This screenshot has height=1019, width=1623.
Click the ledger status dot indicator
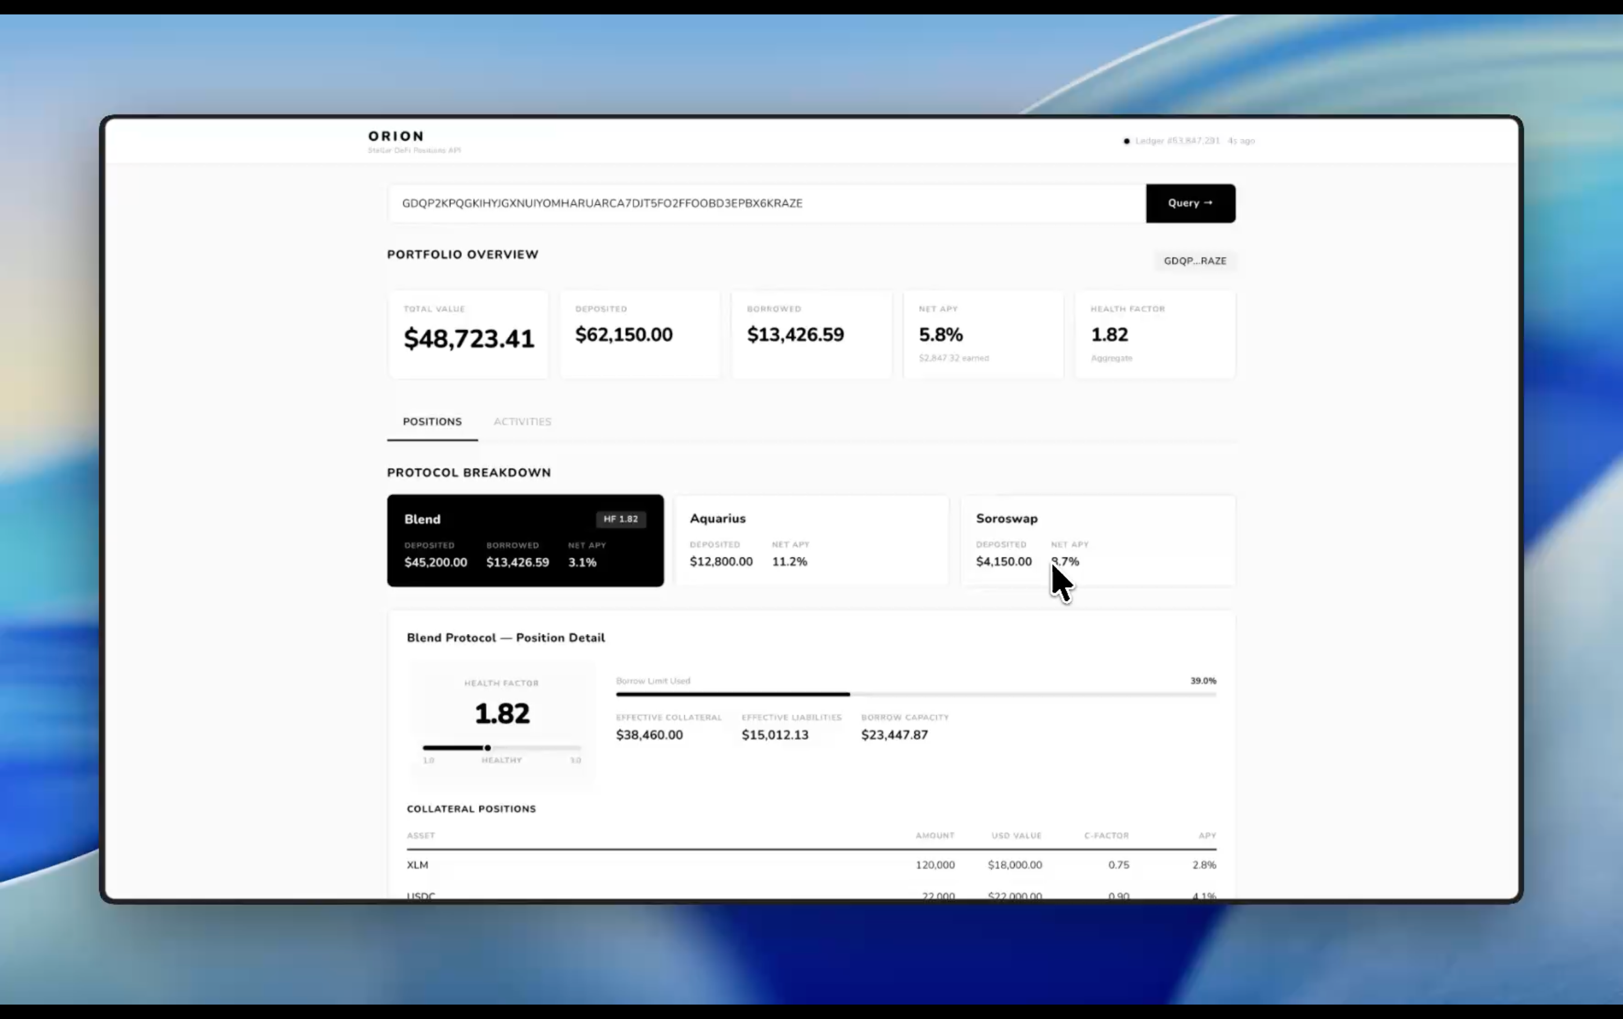[1126, 141]
